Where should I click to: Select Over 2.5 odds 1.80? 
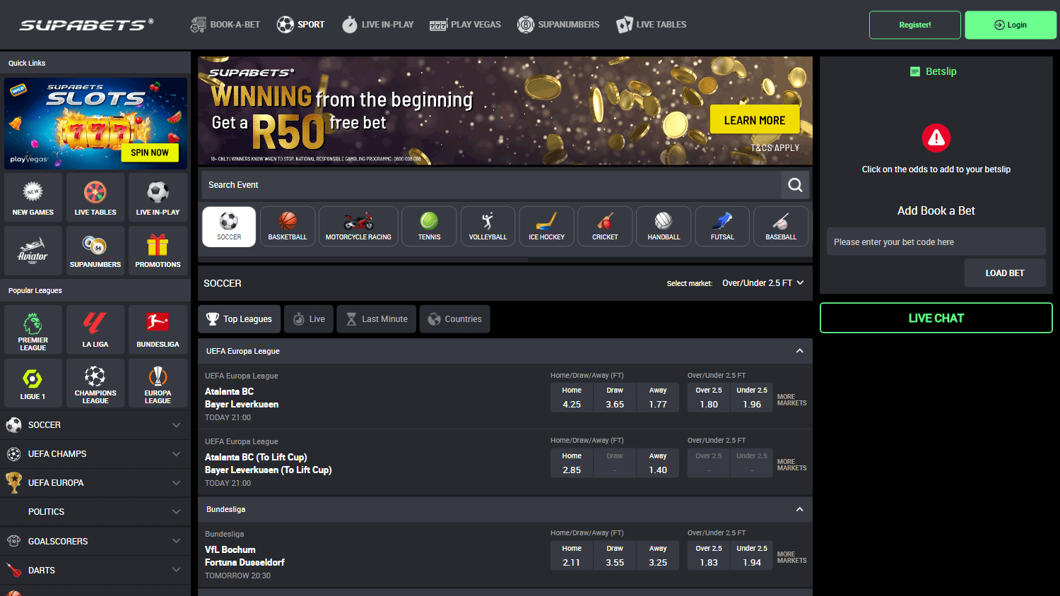coord(709,398)
